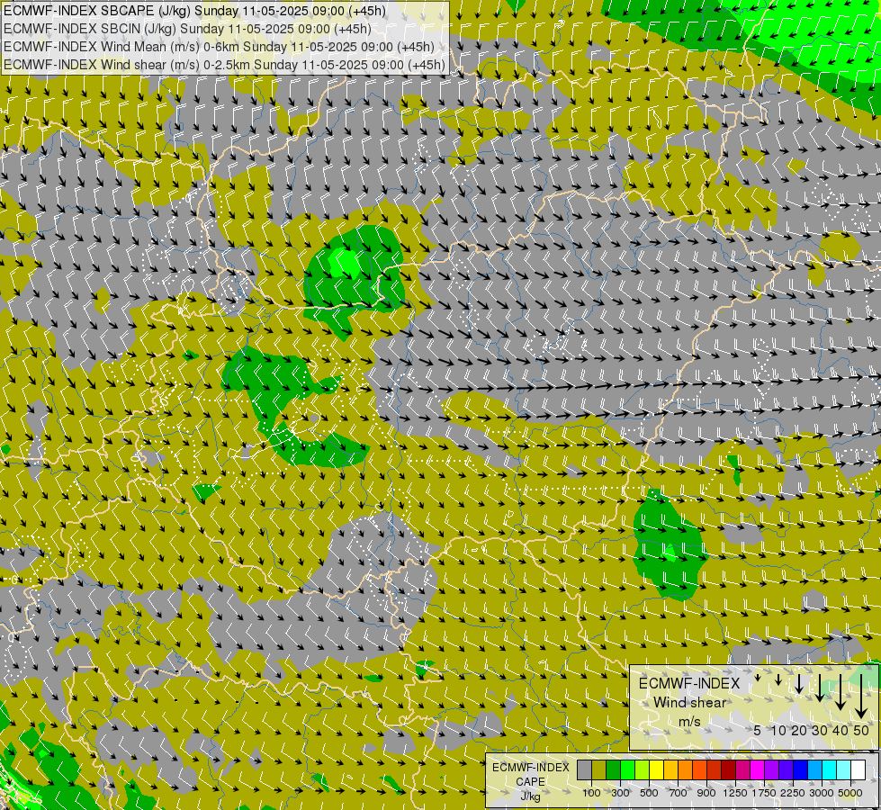The width and height of the screenshot is (881, 810).
Task: Select the yellow-green CAPE legend swatch
Action: tap(643, 769)
